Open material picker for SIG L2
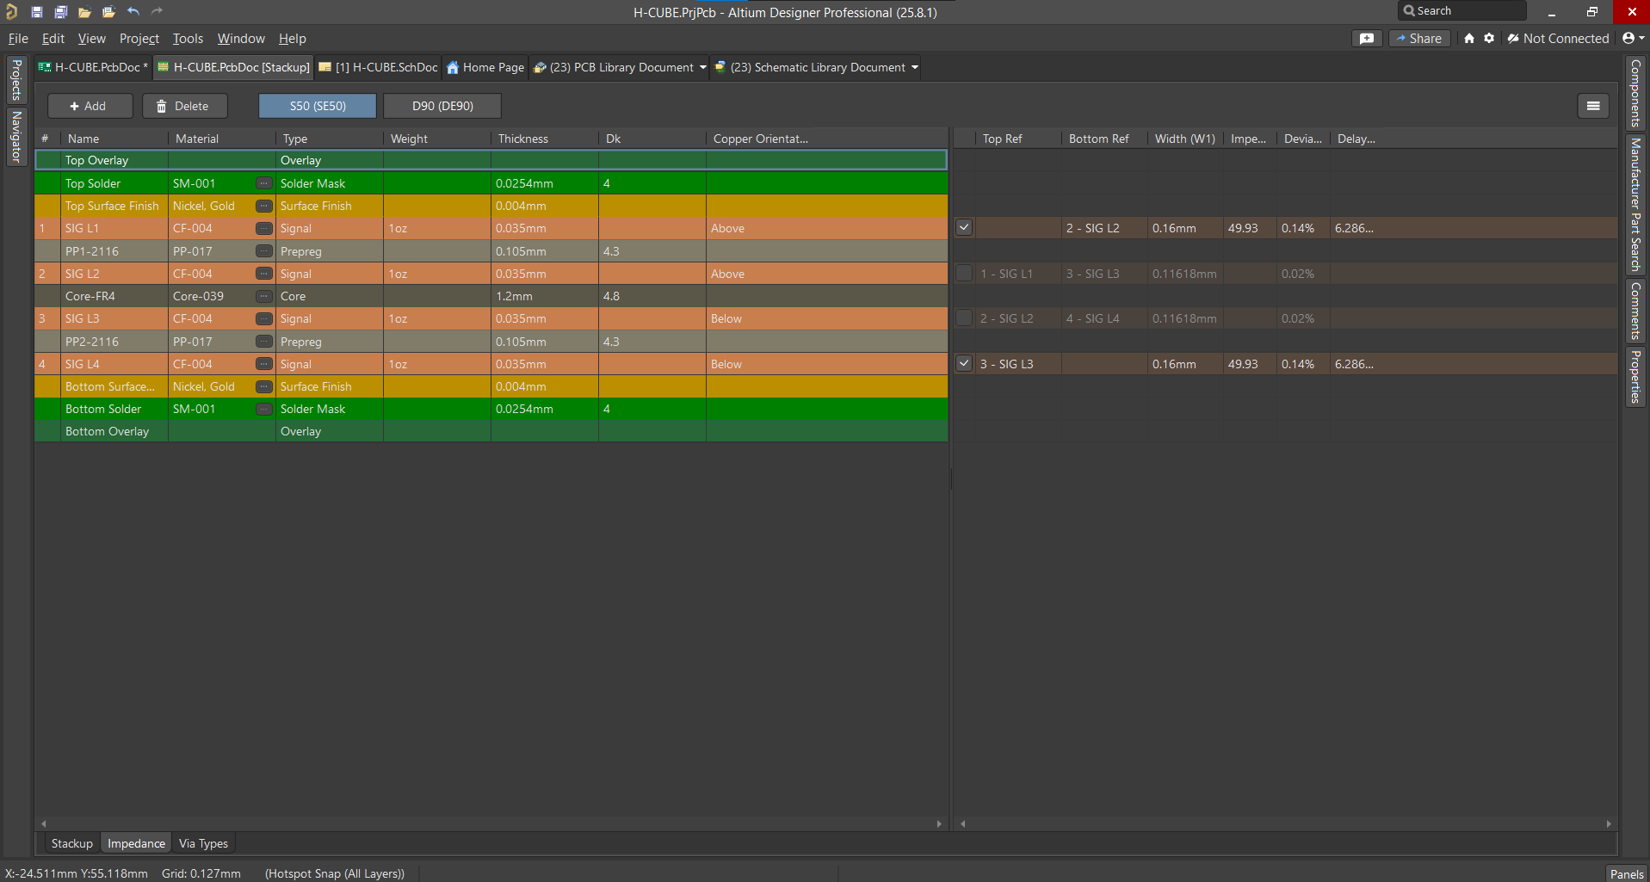 click(264, 274)
